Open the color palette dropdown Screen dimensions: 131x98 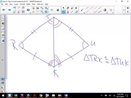[105, 10]
